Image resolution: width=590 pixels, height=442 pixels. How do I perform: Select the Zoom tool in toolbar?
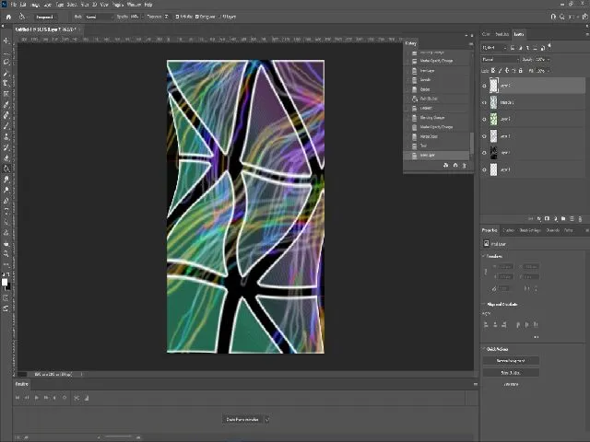(6, 254)
